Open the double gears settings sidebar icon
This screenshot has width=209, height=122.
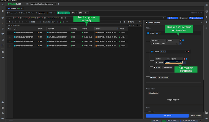pos(3,119)
